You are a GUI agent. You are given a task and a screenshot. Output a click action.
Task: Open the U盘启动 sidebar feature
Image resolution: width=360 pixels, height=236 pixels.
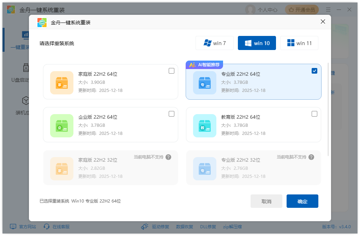click(x=25, y=72)
